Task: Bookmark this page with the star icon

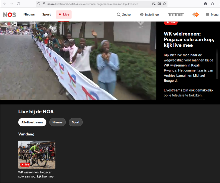Action: [x=164, y=4]
